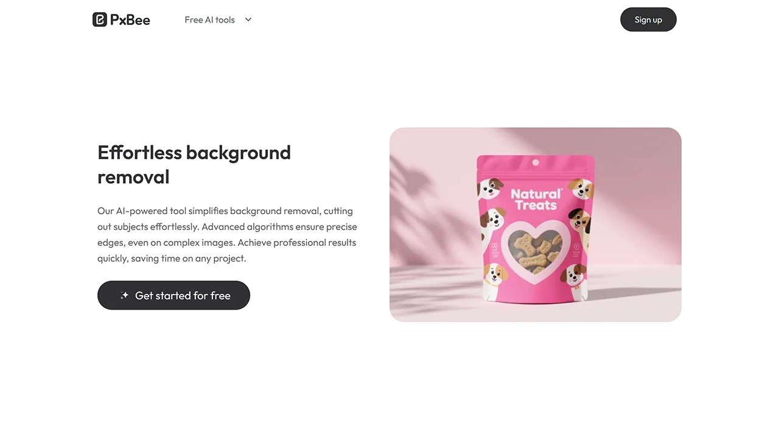Expand the chevron beside Free AI tools
This screenshot has height=438, width=779.
[x=248, y=19]
